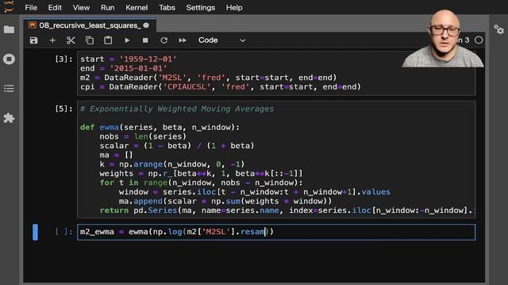Image resolution: width=508 pixels, height=285 pixels.
Task: Click the kernel status circle indicator
Action: click(479, 40)
